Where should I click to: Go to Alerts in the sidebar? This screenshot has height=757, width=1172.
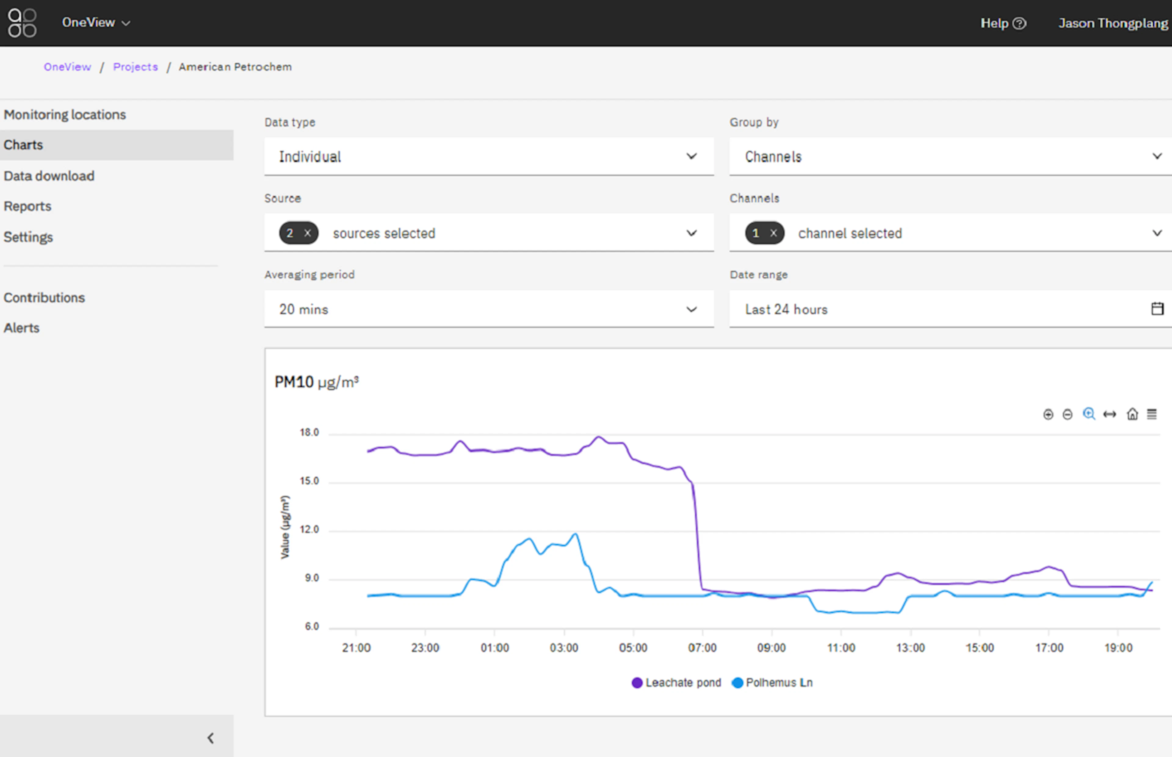click(21, 328)
